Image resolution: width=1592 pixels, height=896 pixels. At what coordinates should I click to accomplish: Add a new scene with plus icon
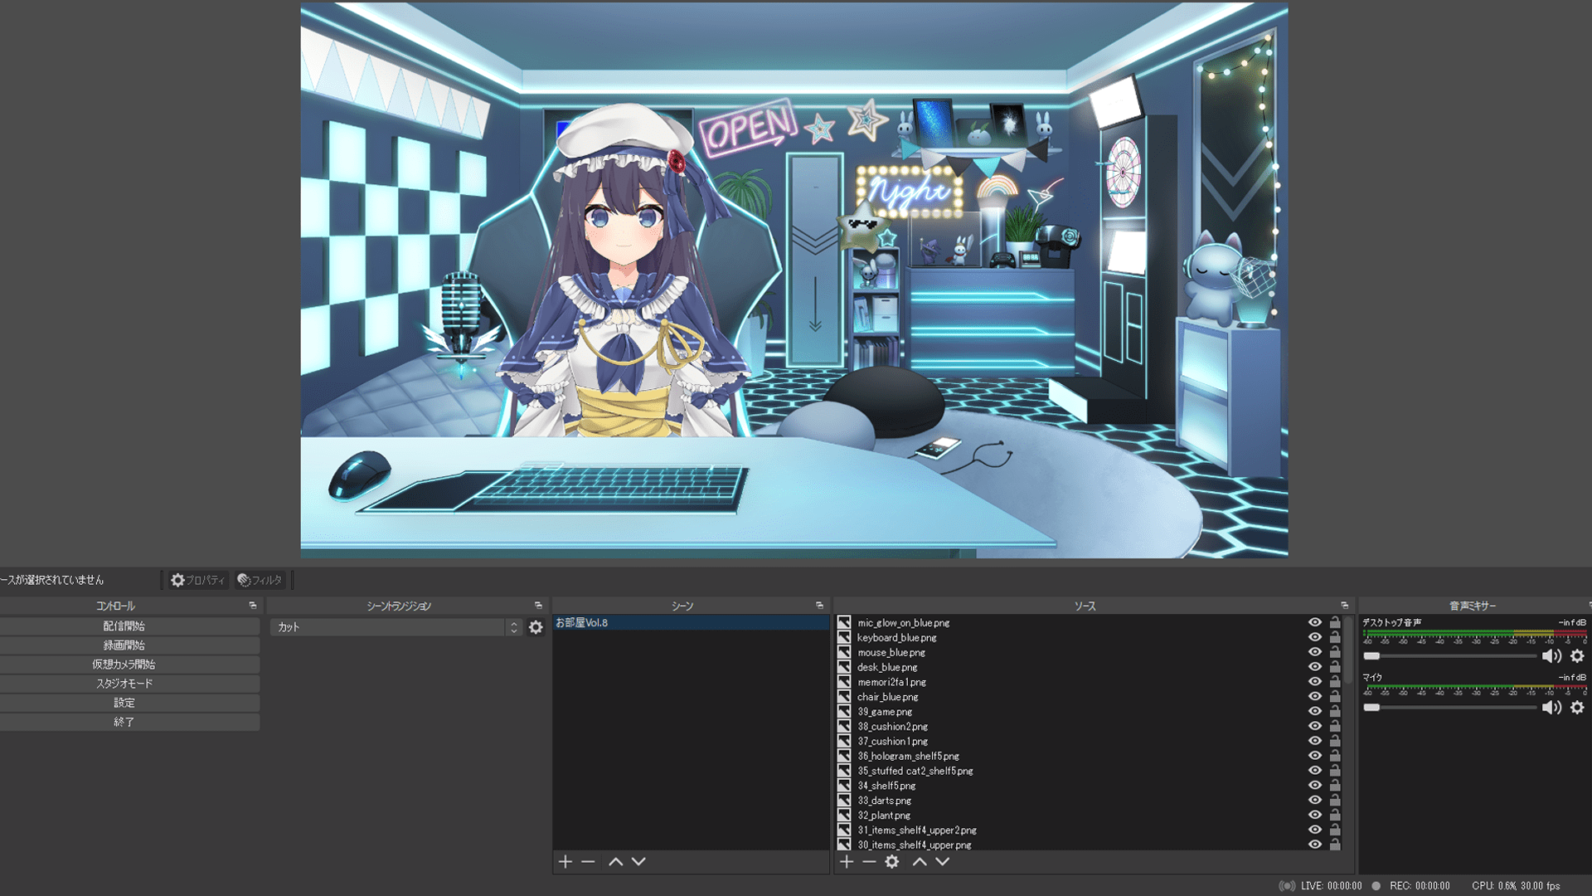click(565, 862)
